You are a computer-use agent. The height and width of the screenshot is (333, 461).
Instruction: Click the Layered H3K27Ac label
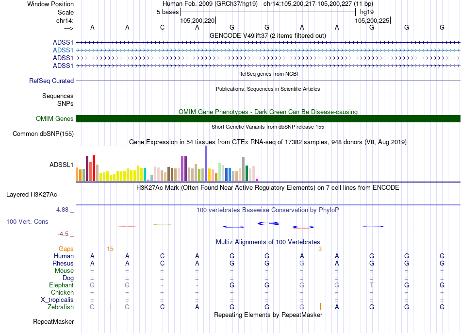click(x=32, y=195)
